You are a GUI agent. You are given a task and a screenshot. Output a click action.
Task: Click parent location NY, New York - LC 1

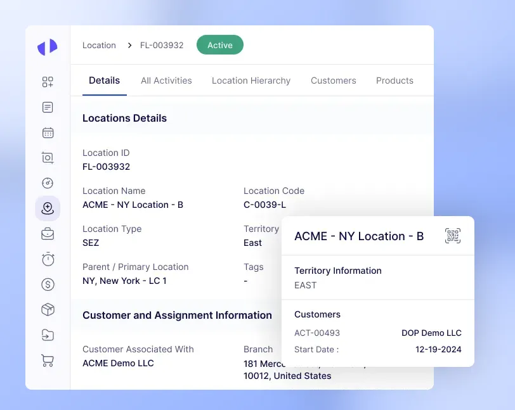(x=124, y=281)
